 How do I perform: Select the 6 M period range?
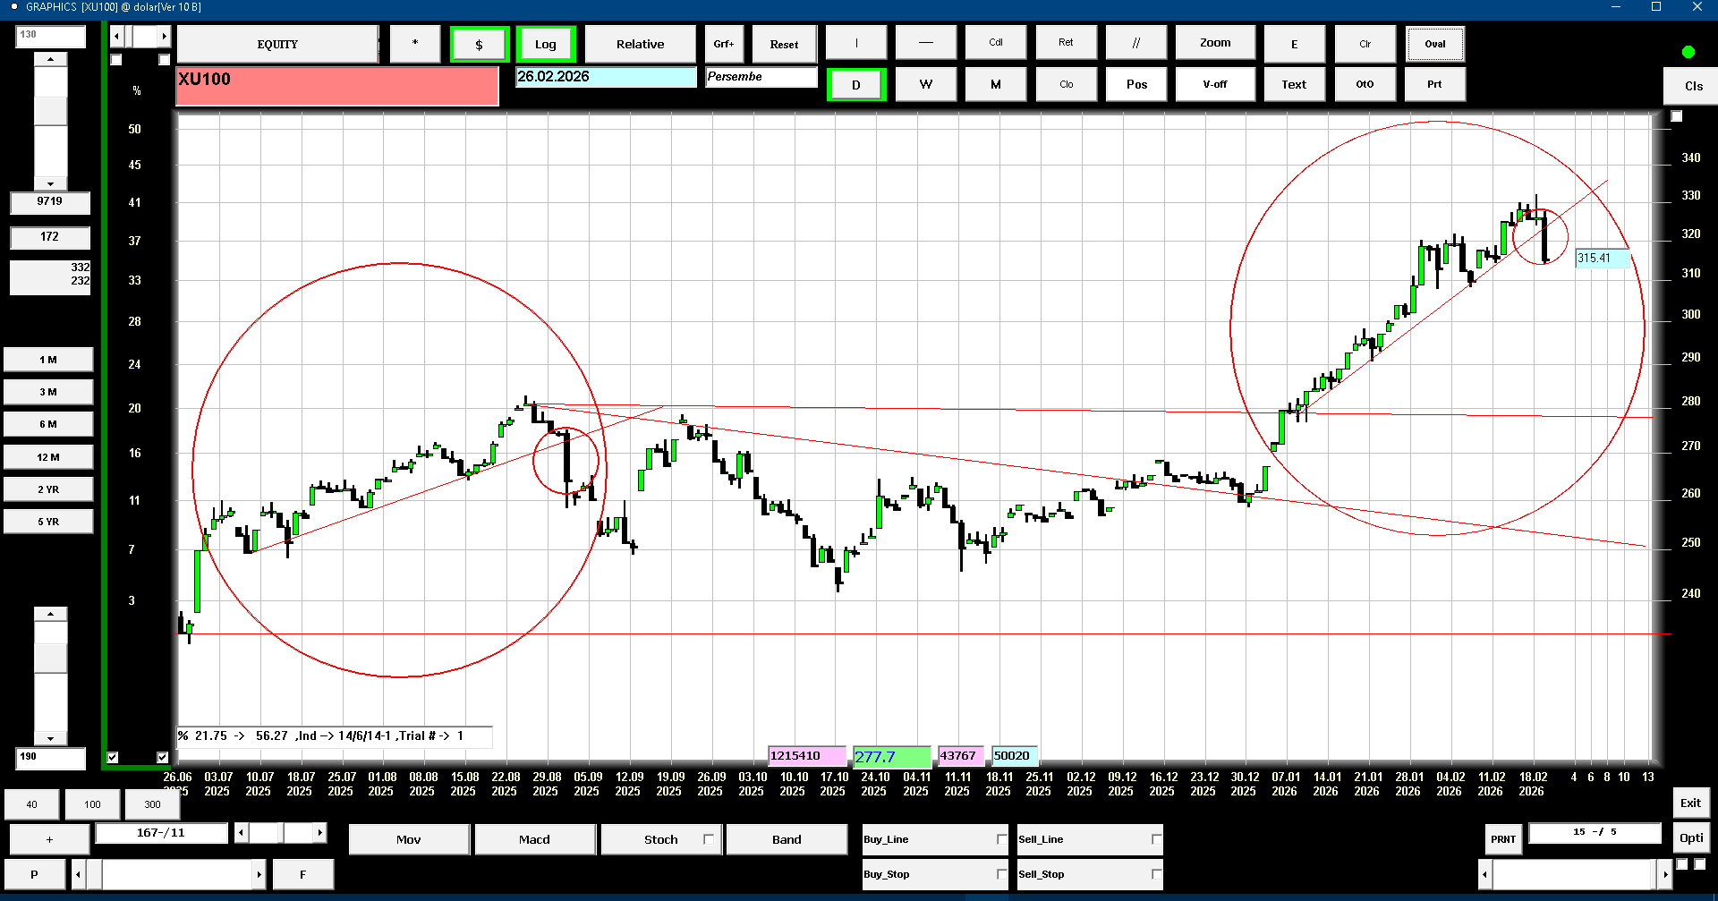click(48, 424)
